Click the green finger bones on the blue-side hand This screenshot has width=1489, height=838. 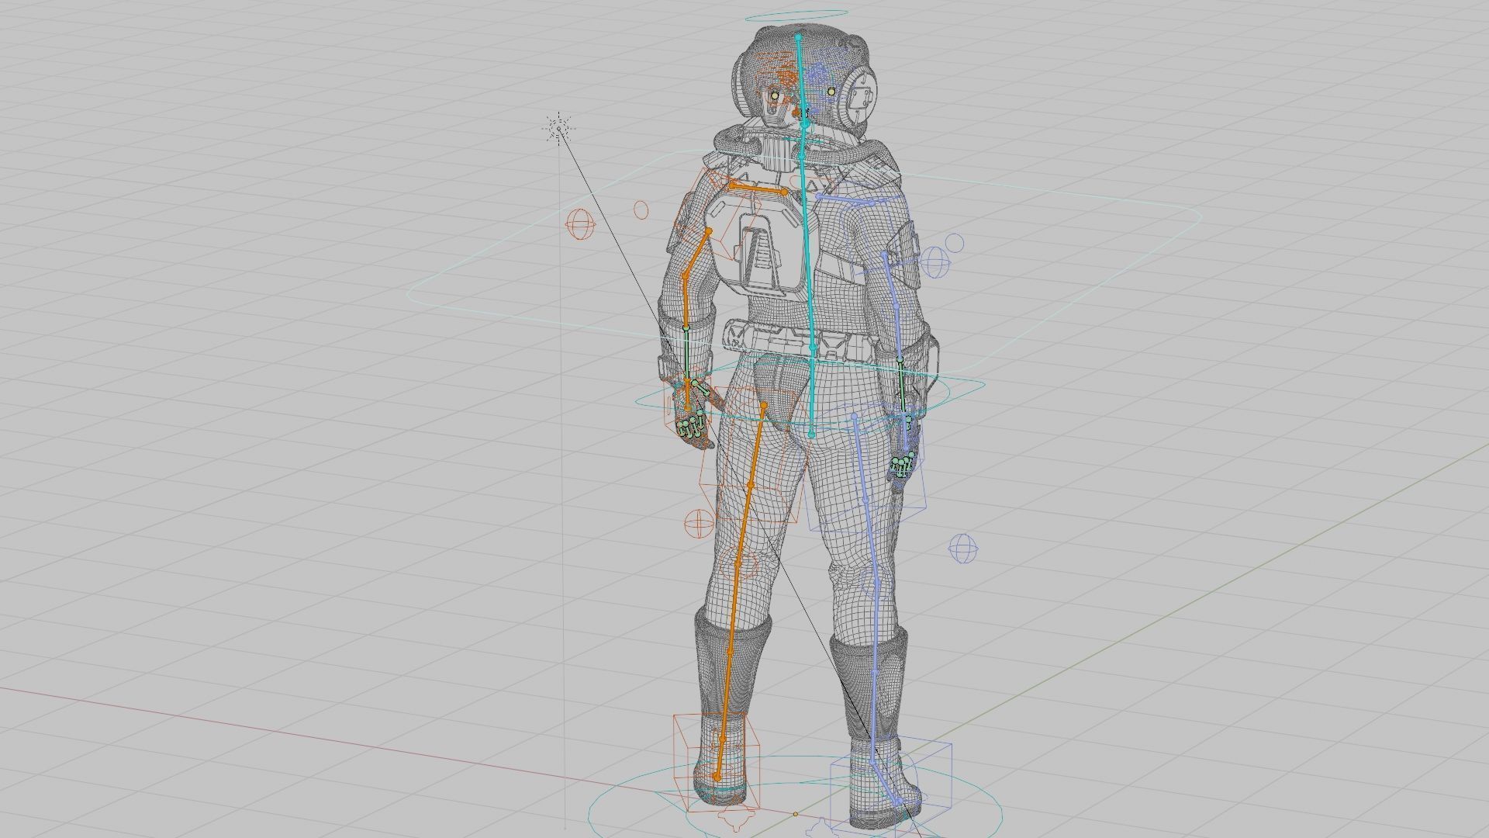click(901, 465)
